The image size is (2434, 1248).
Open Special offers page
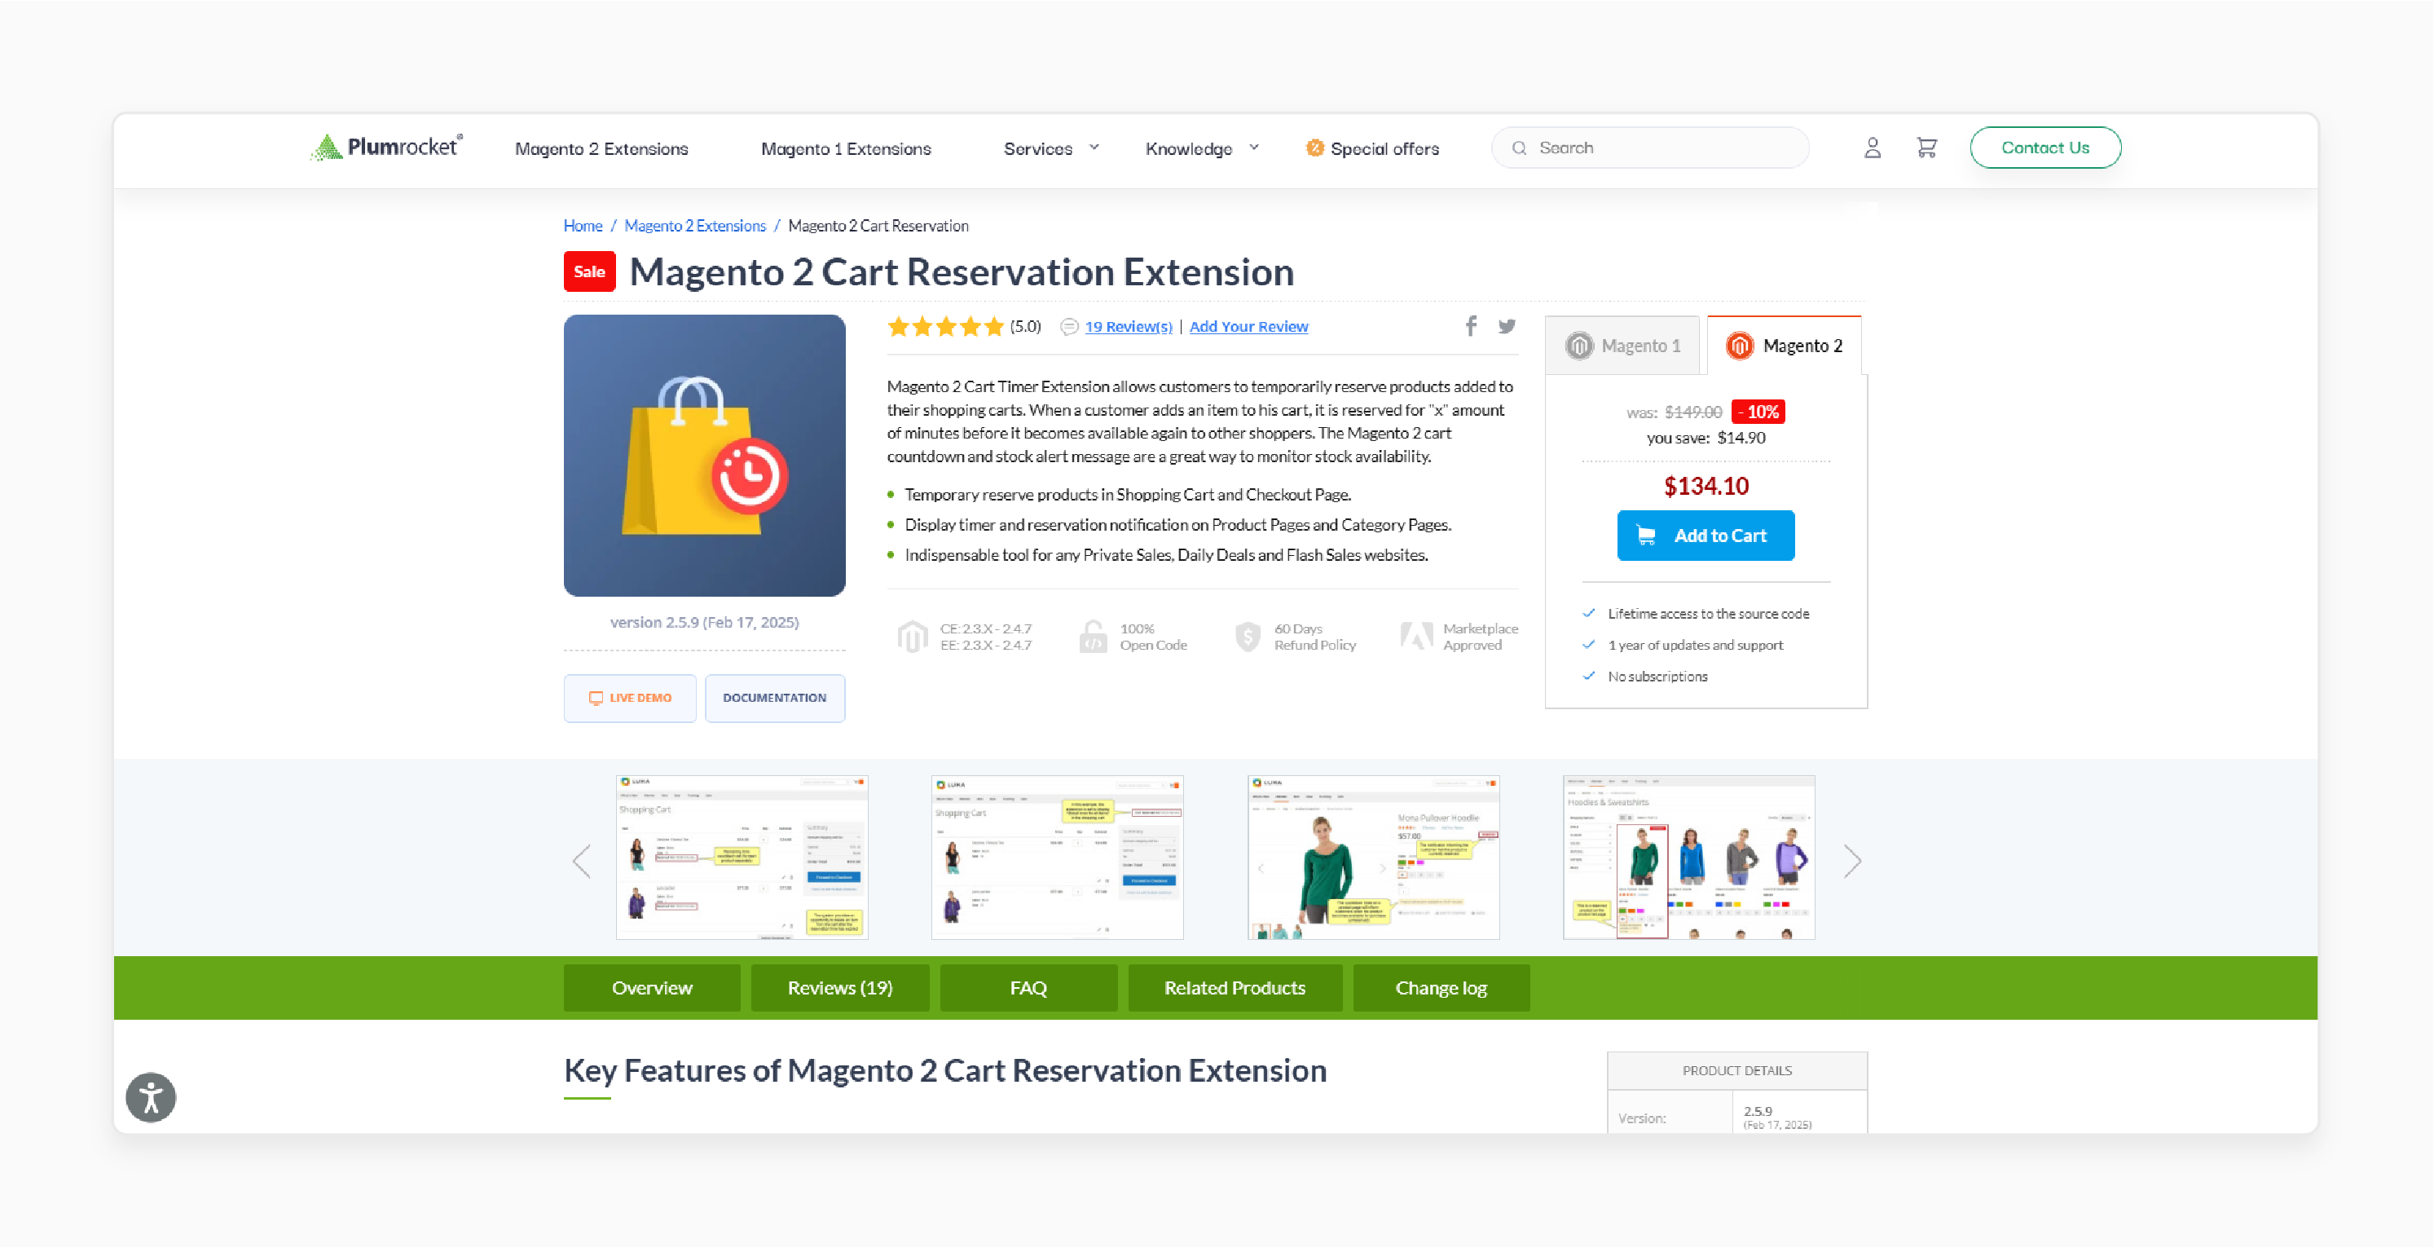[1384, 148]
